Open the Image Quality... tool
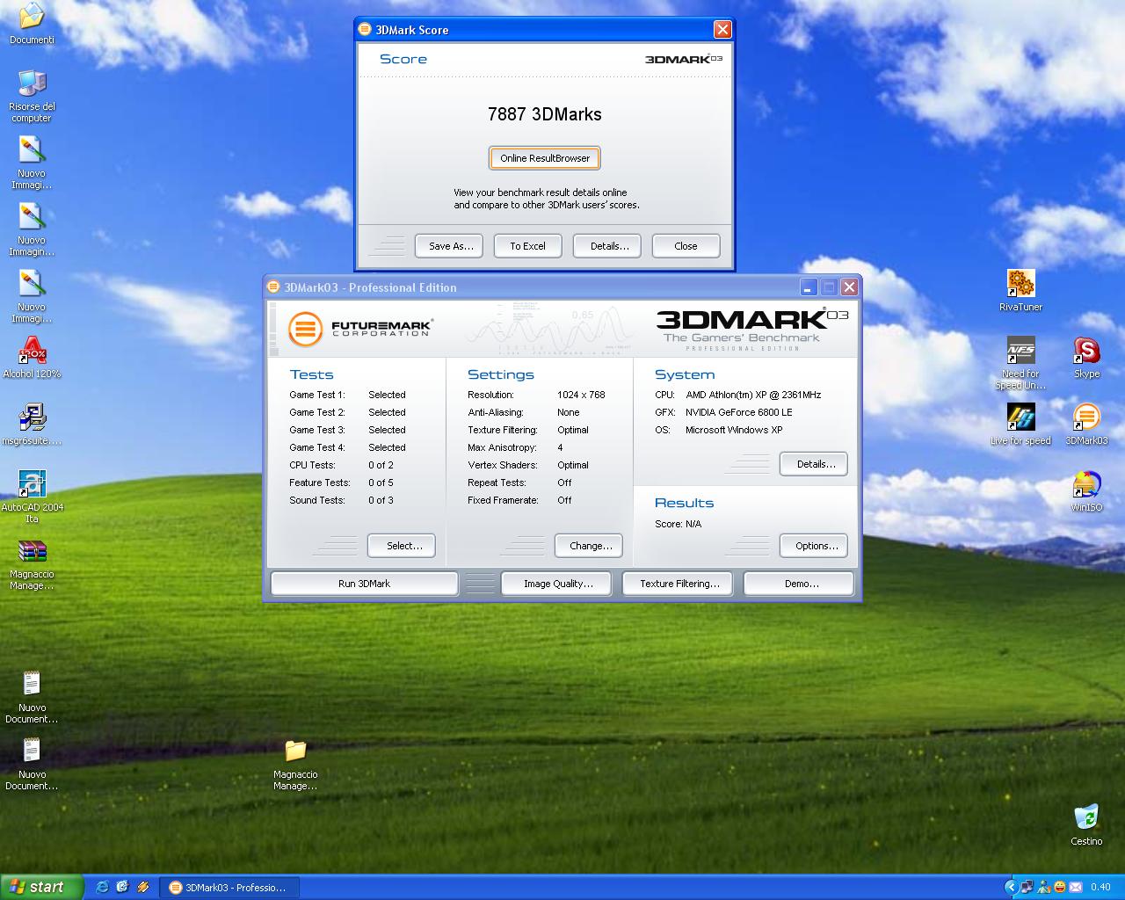1125x900 pixels. (558, 584)
